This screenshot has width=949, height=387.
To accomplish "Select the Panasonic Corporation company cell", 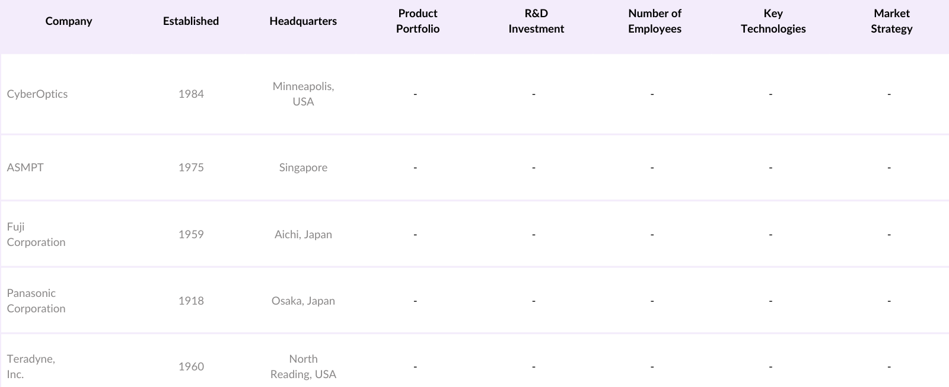I will 36,301.
